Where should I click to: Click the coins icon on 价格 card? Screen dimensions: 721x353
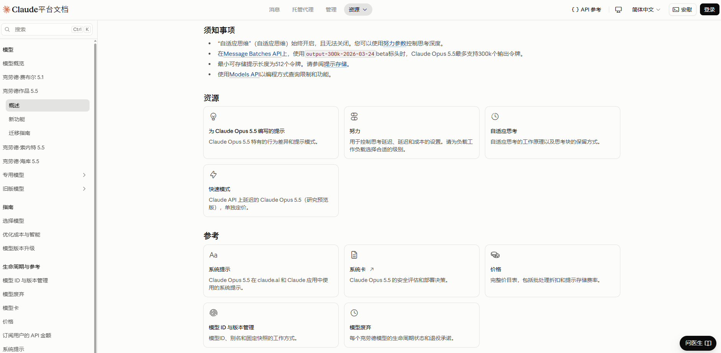coord(495,255)
